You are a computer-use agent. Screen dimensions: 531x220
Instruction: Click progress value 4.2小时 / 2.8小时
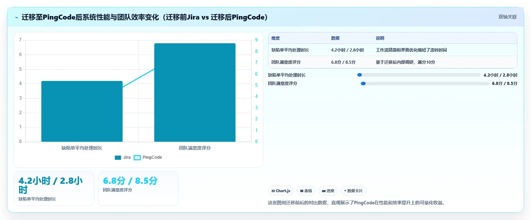(x=500, y=75)
